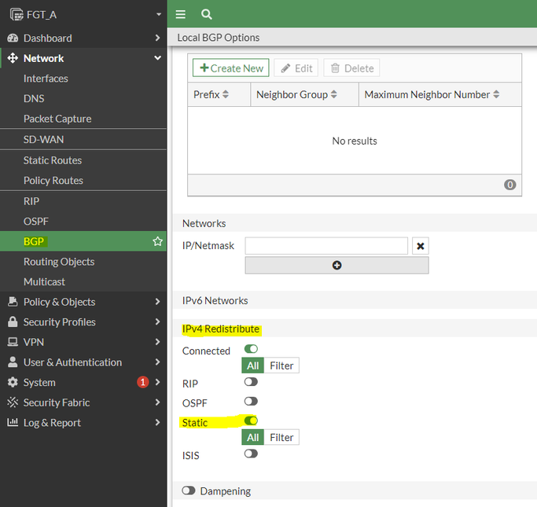Disable Connected redistribute toggle
Screen dimensions: 537x507
pyautogui.click(x=251, y=349)
